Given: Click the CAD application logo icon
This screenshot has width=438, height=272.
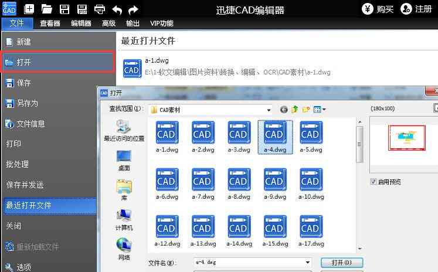Looking at the screenshot, I should (9, 8).
